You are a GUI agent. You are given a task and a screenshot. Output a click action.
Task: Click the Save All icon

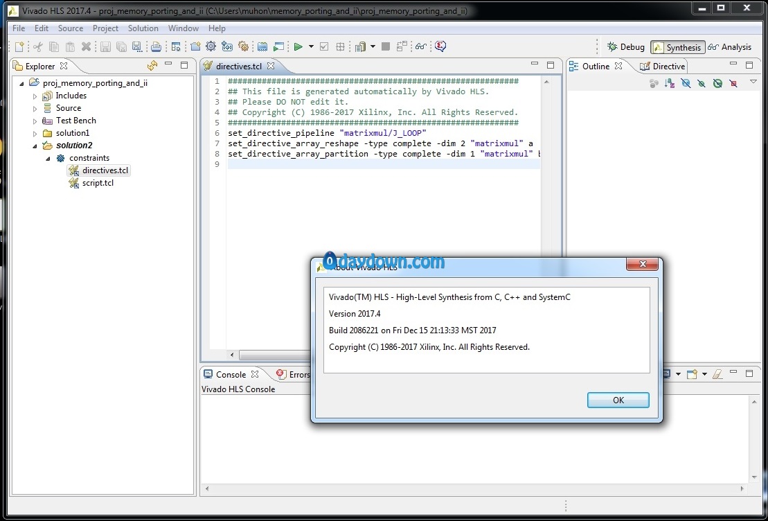coord(121,46)
